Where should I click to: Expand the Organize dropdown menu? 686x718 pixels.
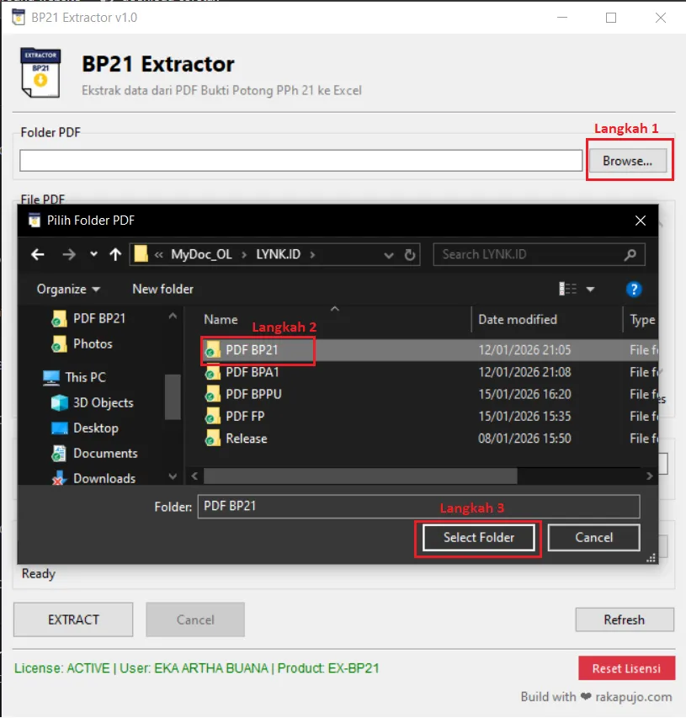tap(68, 289)
